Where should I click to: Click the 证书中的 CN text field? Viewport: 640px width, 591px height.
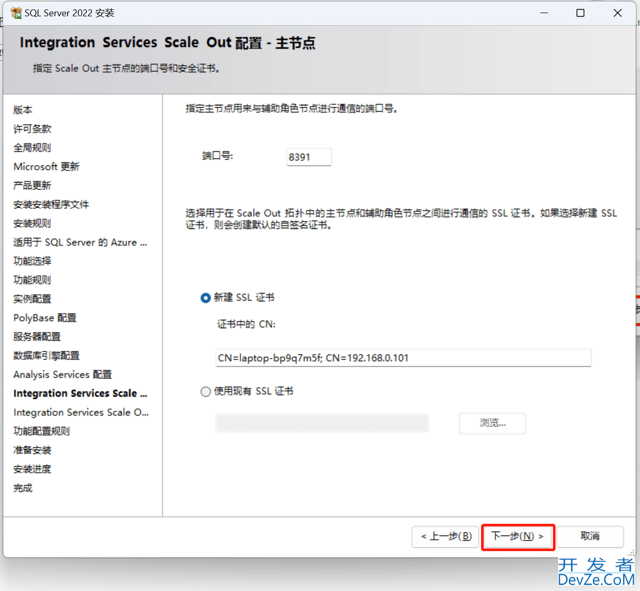pos(403,358)
